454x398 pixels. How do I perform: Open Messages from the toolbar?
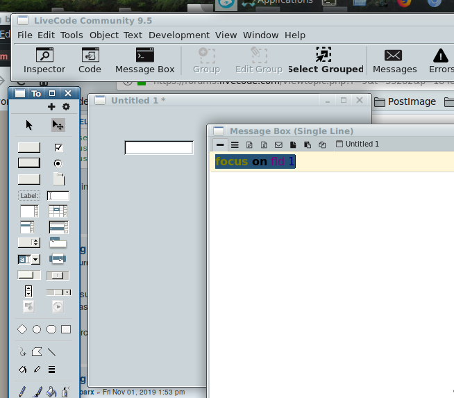[394, 60]
